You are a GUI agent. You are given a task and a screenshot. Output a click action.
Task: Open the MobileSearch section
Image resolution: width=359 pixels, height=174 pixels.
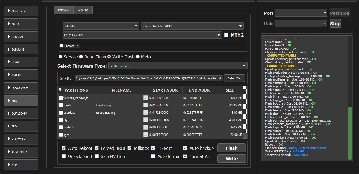[x=21, y=11]
